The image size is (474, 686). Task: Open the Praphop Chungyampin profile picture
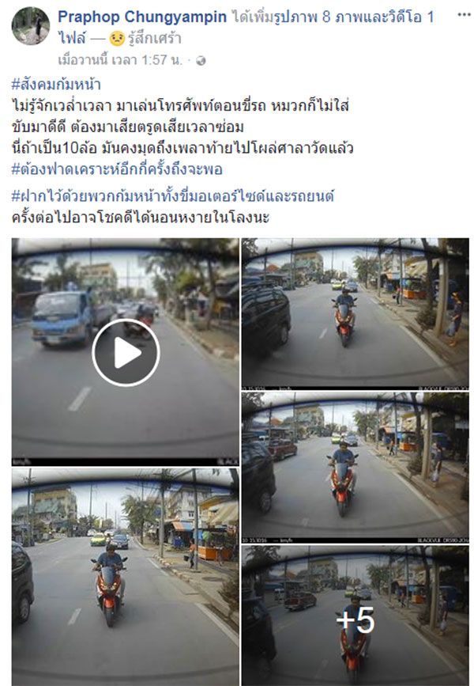pos(31,26)
